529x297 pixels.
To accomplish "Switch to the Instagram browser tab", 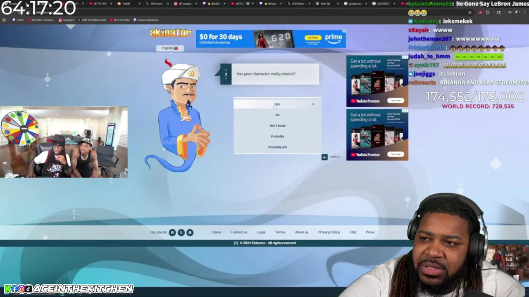I will (186, 3).
